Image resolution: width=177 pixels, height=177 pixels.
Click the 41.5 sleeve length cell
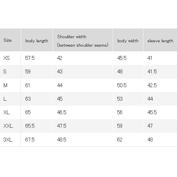[x=152, y=72]
